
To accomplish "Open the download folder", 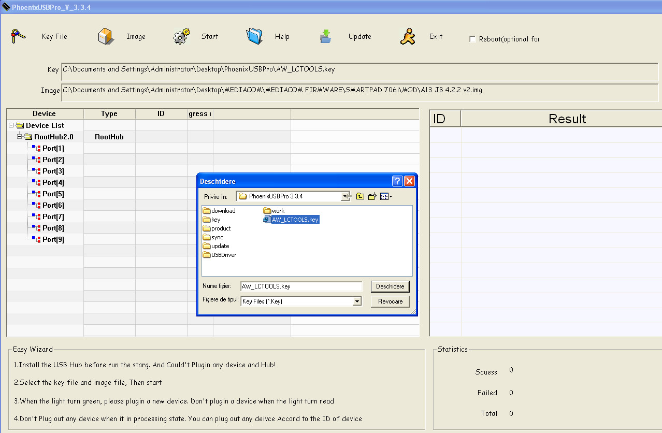I will point(219,211).
